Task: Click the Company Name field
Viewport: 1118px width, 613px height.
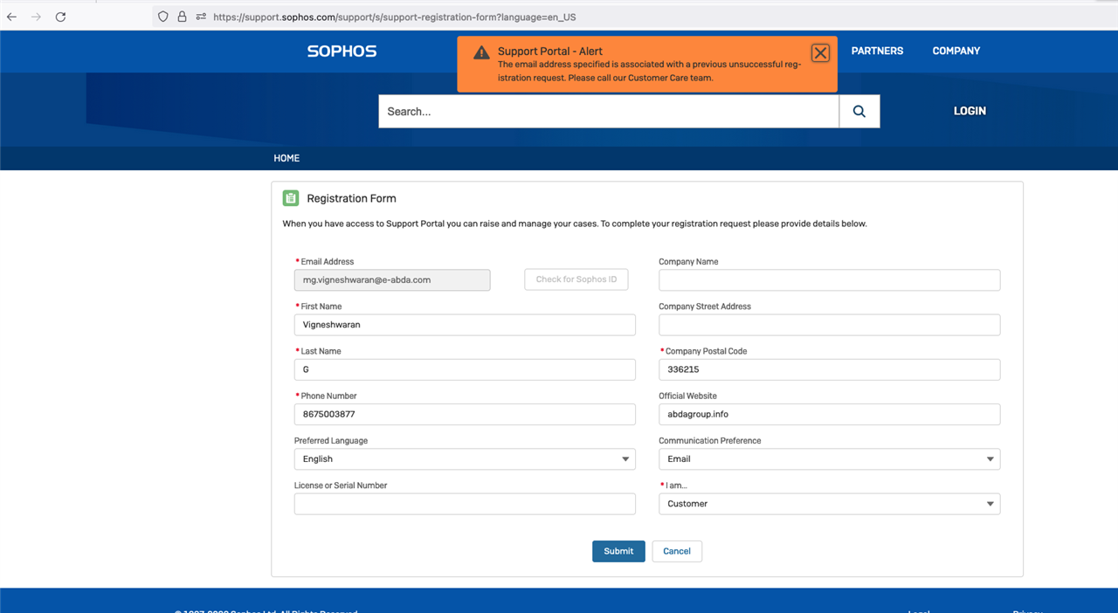Action: click(829, 279)
